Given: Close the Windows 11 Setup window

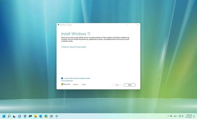Looking at the screenshot, I should tap(138, 25).
